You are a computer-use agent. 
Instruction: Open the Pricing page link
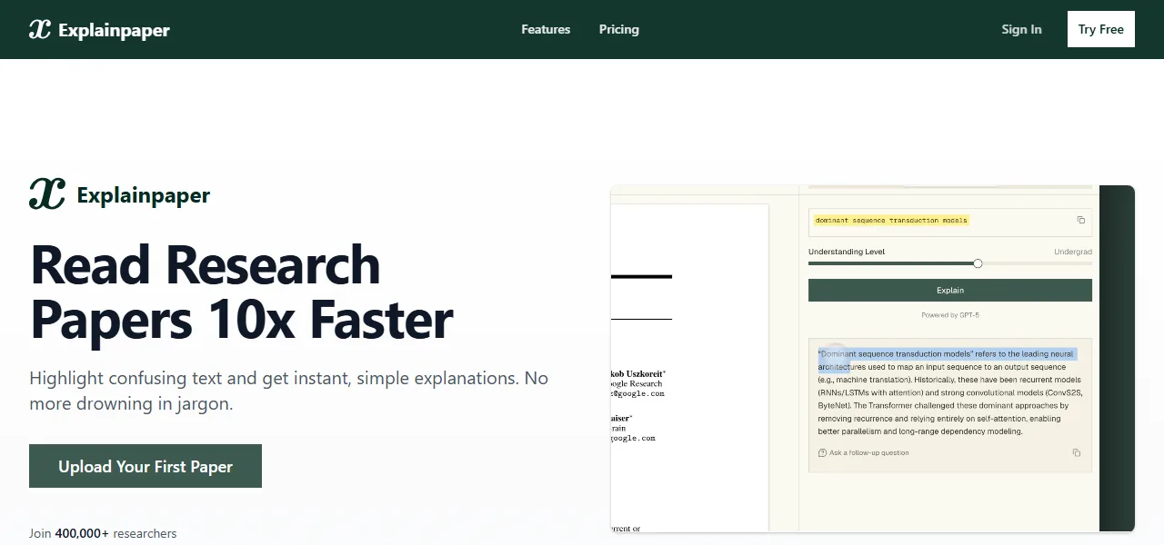click(x=619, y=29)
